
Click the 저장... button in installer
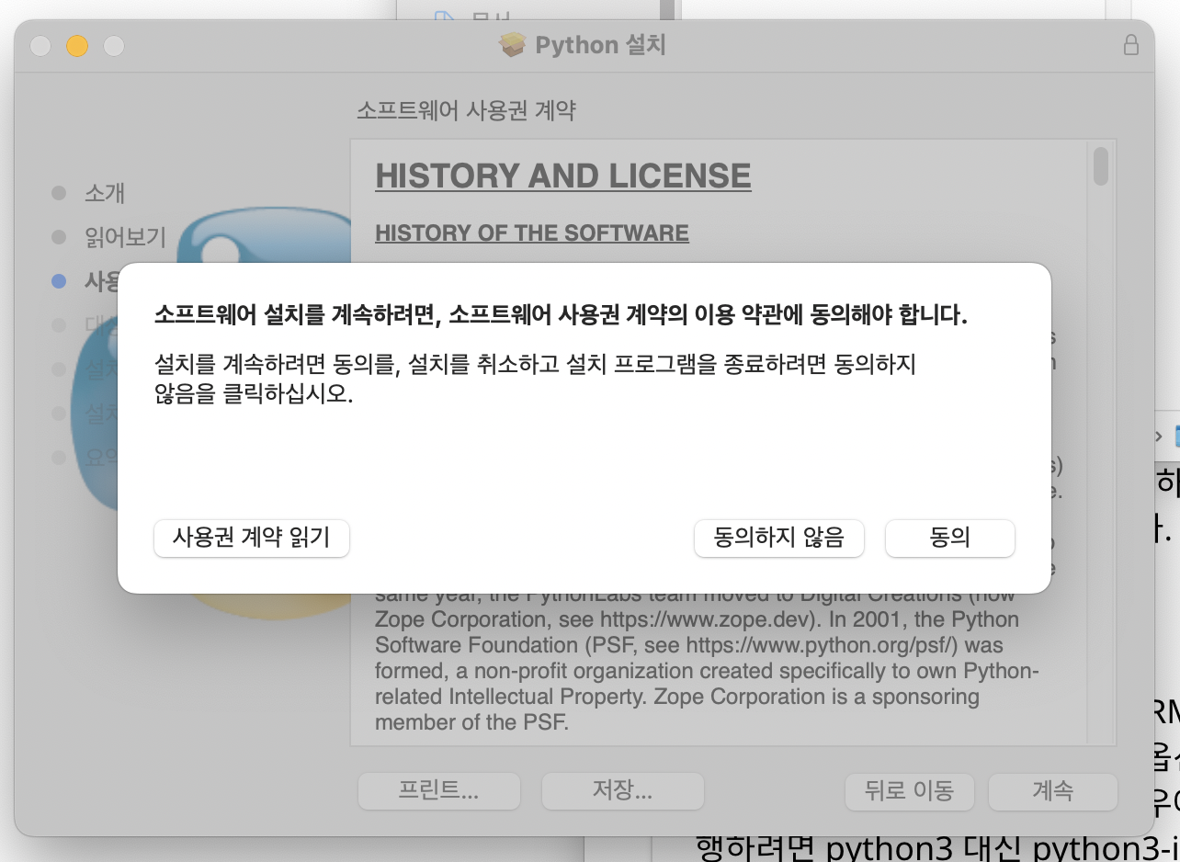tap(622, 790)
